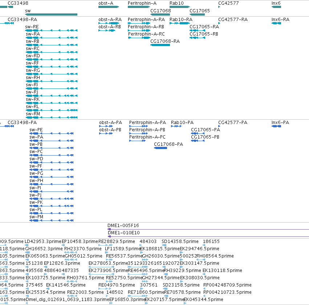Select protein Peritrophin-A-PC

137,141
